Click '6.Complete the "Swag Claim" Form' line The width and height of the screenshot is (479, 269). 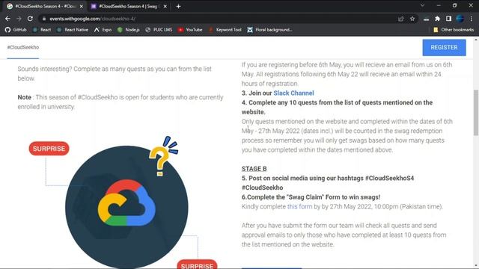coord(311,197)
